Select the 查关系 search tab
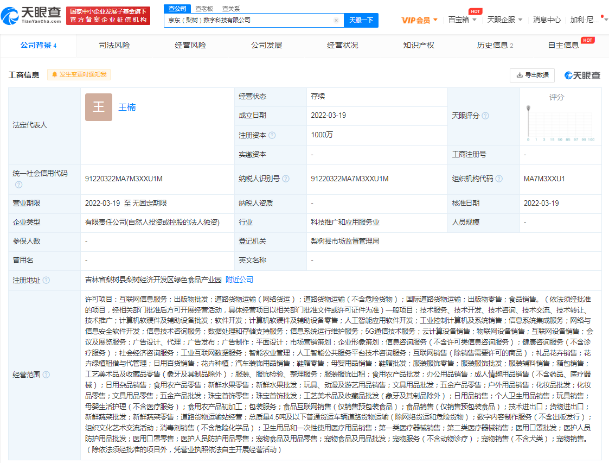 230,9
